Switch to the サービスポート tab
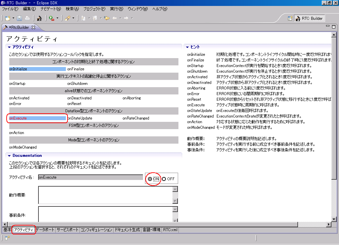Image resolution: width=339 pixels, height=245 pixels. 68,230
